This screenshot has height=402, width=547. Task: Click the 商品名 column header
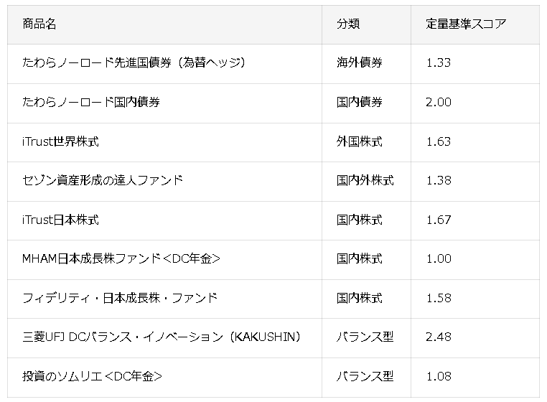coord(39,24)
